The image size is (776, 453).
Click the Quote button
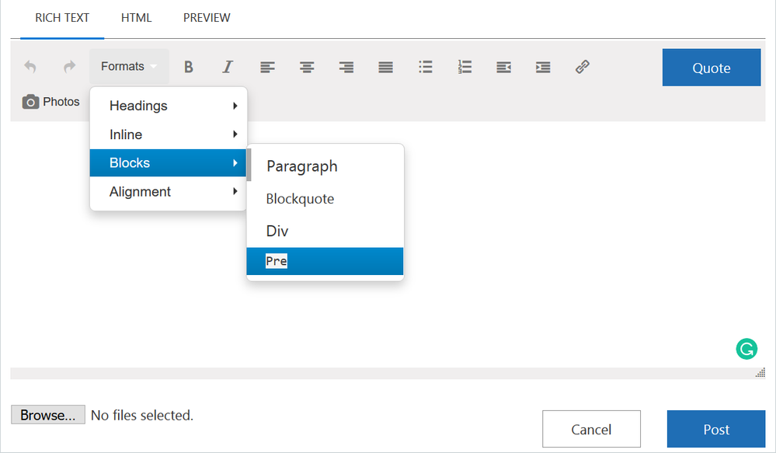(x=712, y=68)
